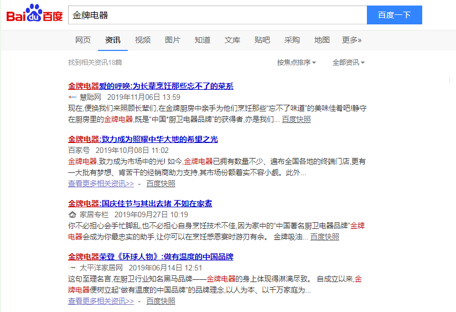Click the 慧聪网 source name
456x312 pixels.
[x=90, y=97]
